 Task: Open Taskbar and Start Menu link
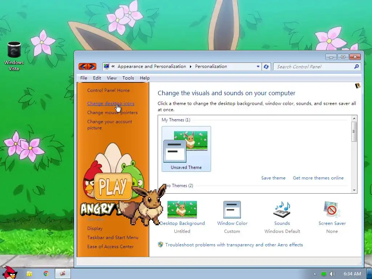click(113, 238)
